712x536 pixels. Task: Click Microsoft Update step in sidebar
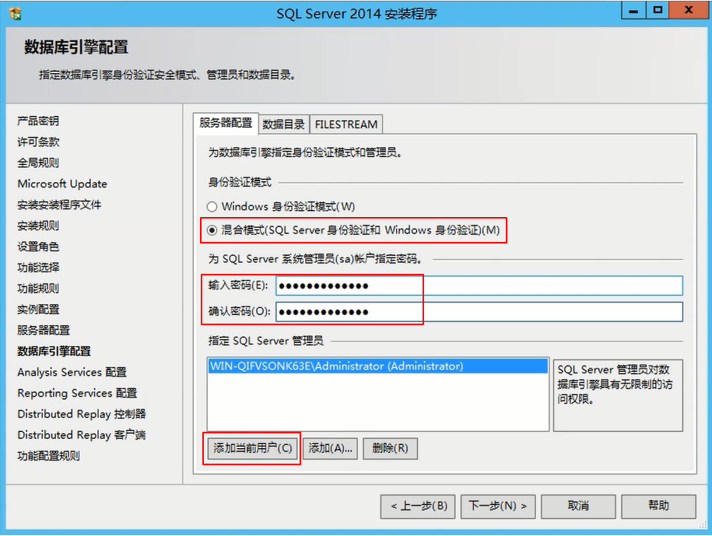click(62, 184)
